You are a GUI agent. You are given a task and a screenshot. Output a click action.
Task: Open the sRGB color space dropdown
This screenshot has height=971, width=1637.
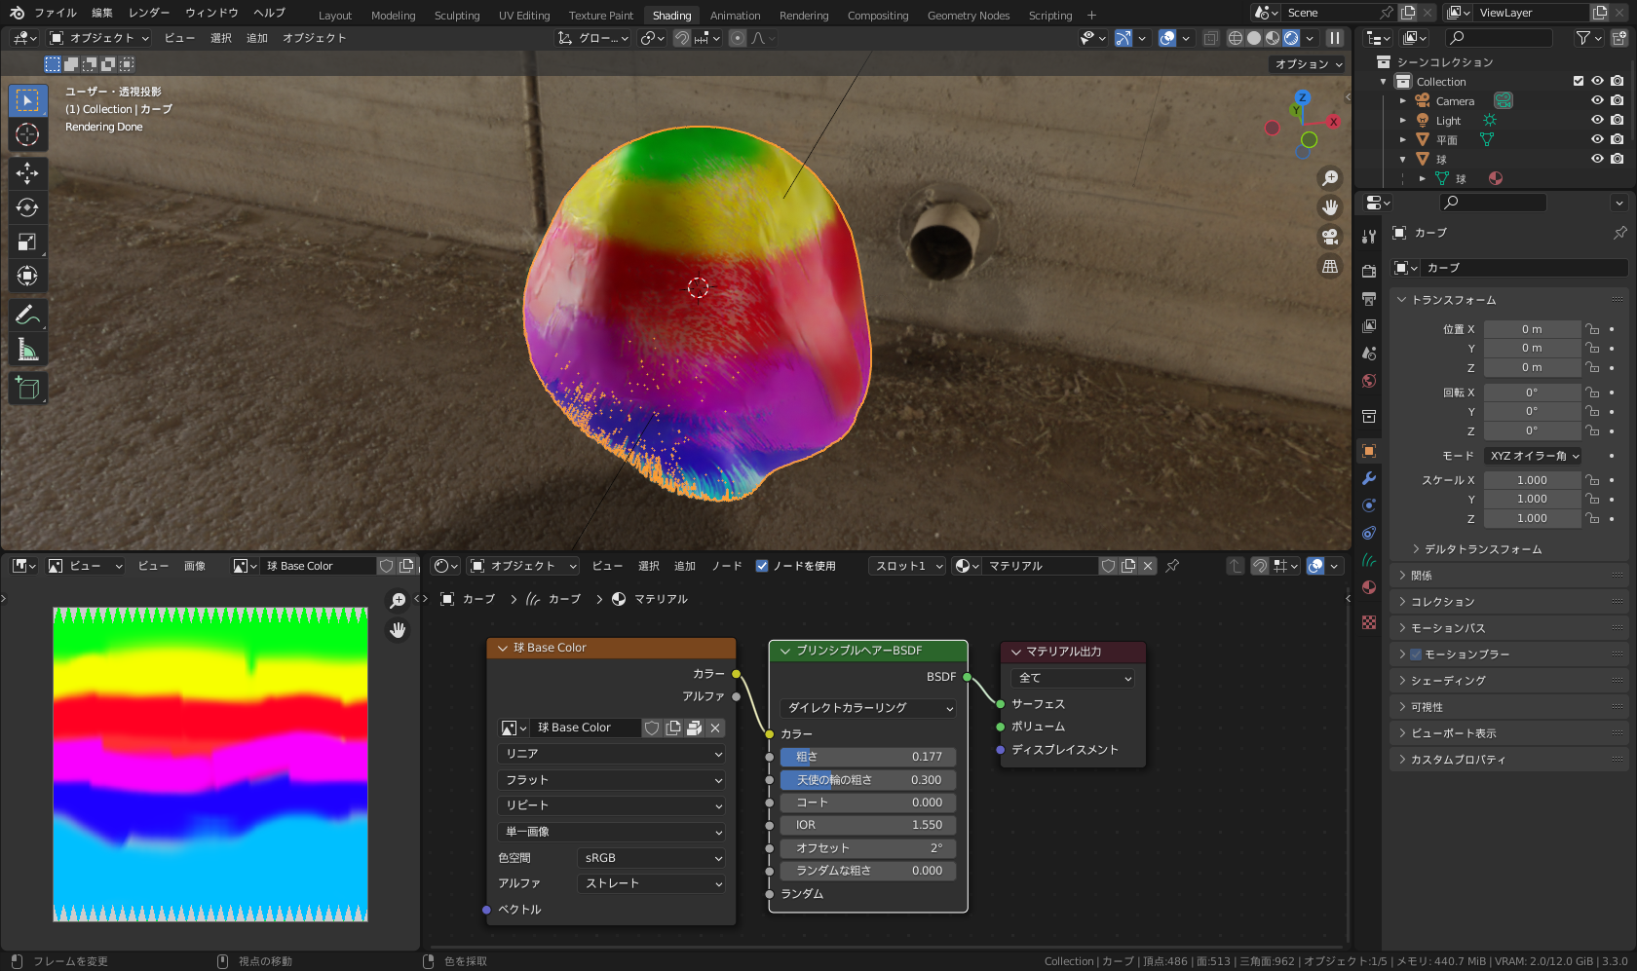(x=652, y=858)
